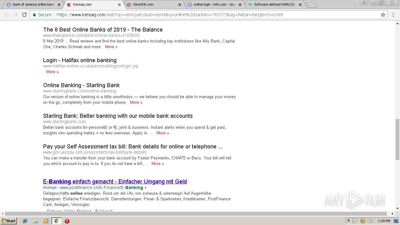Open the Action Center flag icon
This screenshot has width=400, height=225.
pyautogui.click(x=355, y=221)
